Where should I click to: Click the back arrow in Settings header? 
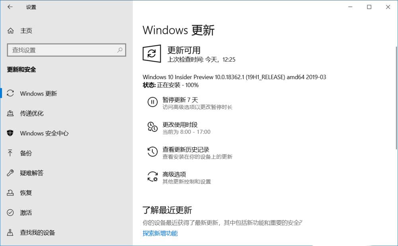(10, 7)
